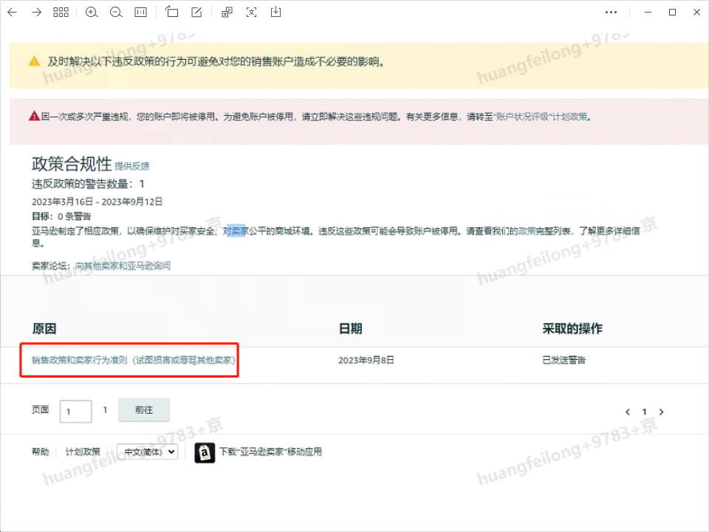
Task: Click the 帮助 footer link
Action: 40,451
